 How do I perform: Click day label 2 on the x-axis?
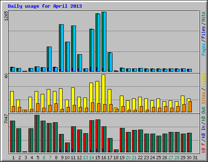[19, 158]
